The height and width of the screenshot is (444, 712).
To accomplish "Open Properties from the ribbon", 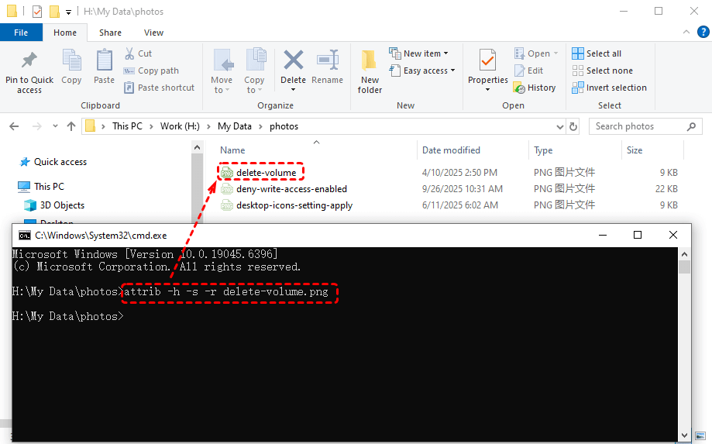I will click(x=487, y=60).
